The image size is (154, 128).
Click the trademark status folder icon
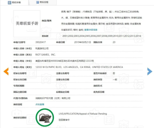point(45,118)
